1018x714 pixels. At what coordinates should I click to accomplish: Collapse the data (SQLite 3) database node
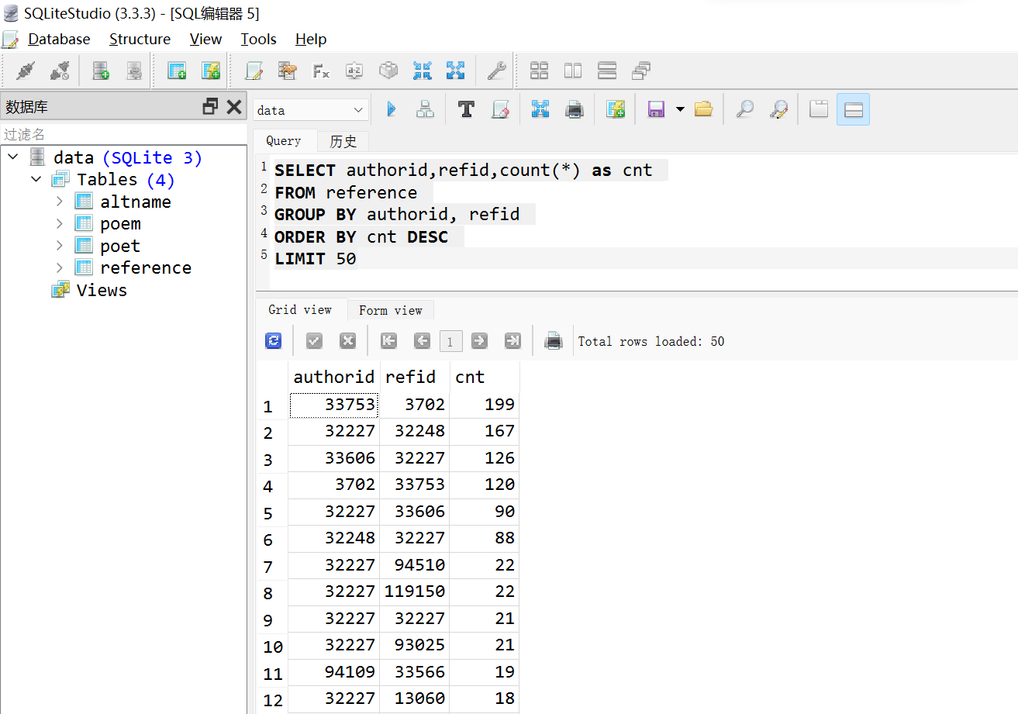click(x=13, y=157)
